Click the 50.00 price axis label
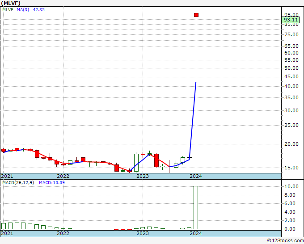Image resolution: width=304 pixels, height=244 pixels. point(291,68)
